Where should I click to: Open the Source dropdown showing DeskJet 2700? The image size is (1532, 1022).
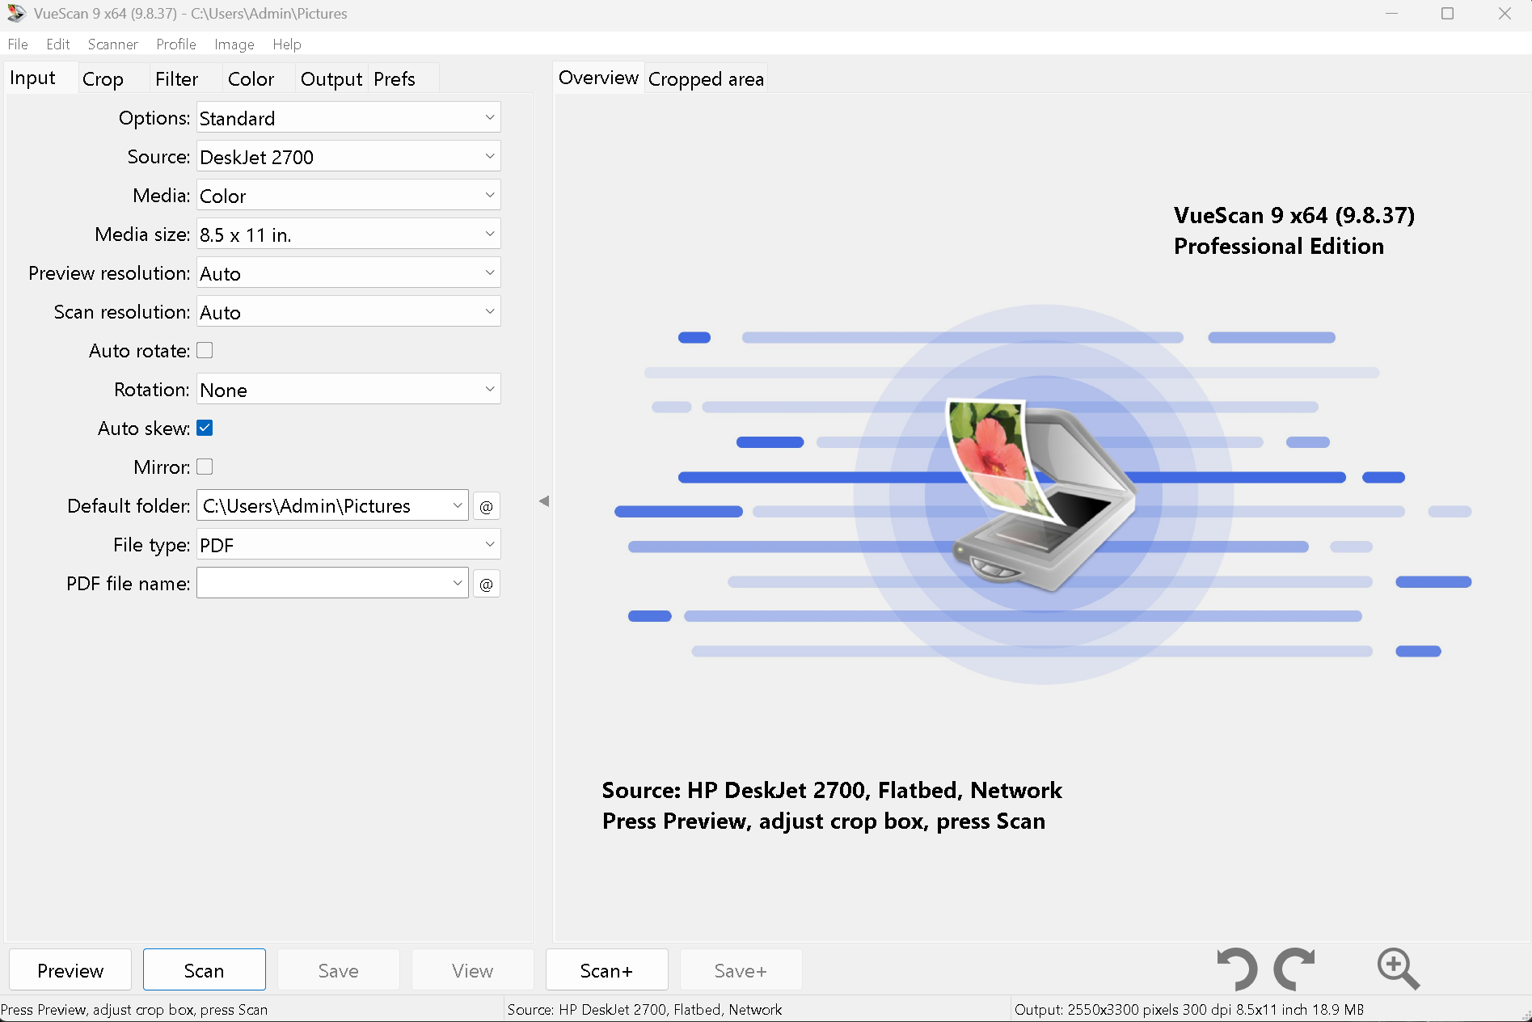click(348, 156)
